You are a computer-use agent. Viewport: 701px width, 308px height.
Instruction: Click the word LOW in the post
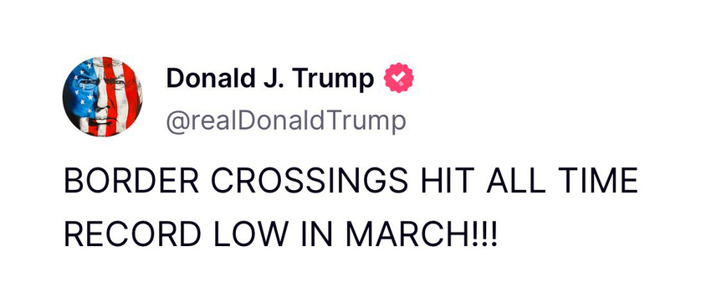tap(251, 234)
